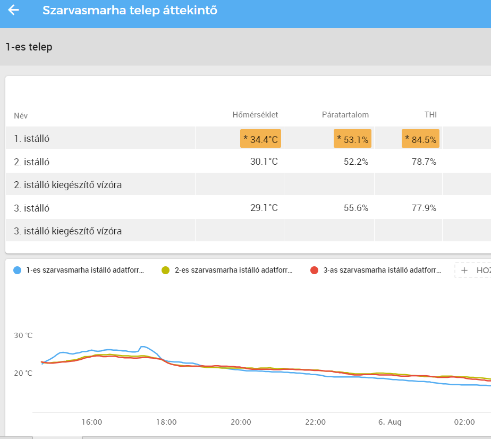
Task: Toggle the yellow 2-es szarvasmarha istálló series
Action: [165, 270]
